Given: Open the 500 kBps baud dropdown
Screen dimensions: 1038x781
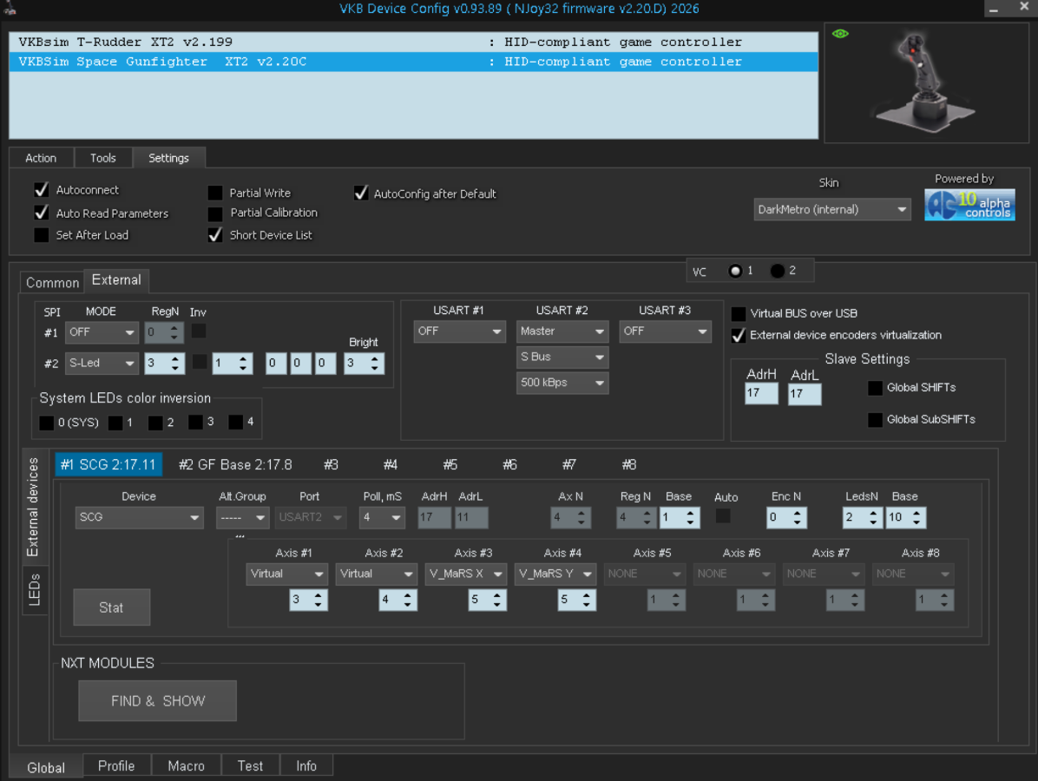Looking at the screenshot, I should [x=562, y=383].
